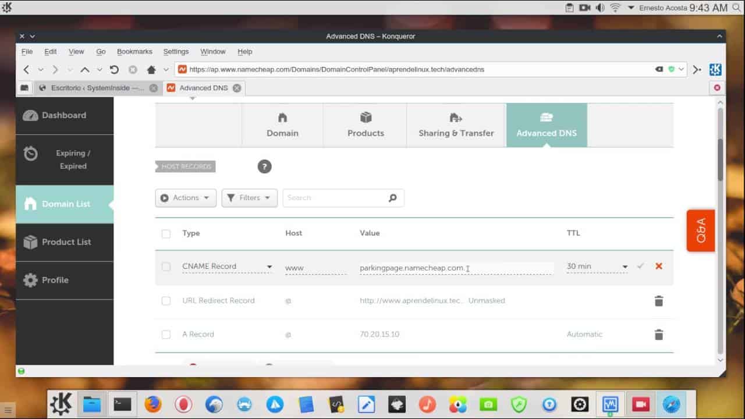Screen dimensions: 745x419
Task: Open the CNAME Record type dropdown
Action: [x=227, y=267]
